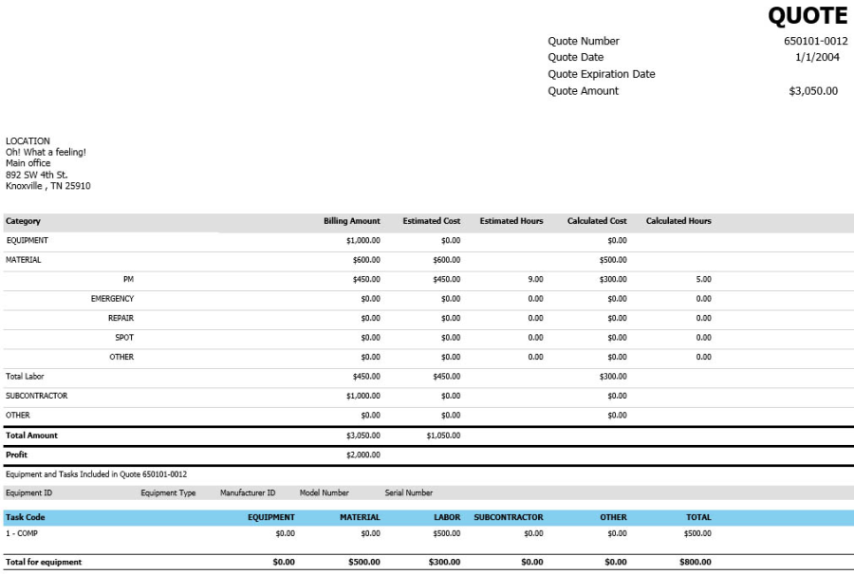
Task: Click the LOCATION heading text
Action: (x=28, y=141)
